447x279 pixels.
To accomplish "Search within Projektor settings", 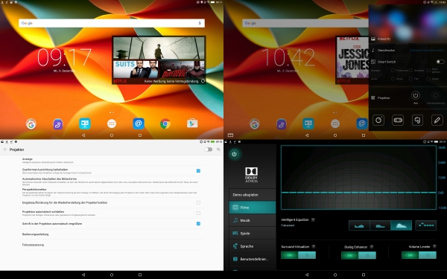I will click(218, 150).
